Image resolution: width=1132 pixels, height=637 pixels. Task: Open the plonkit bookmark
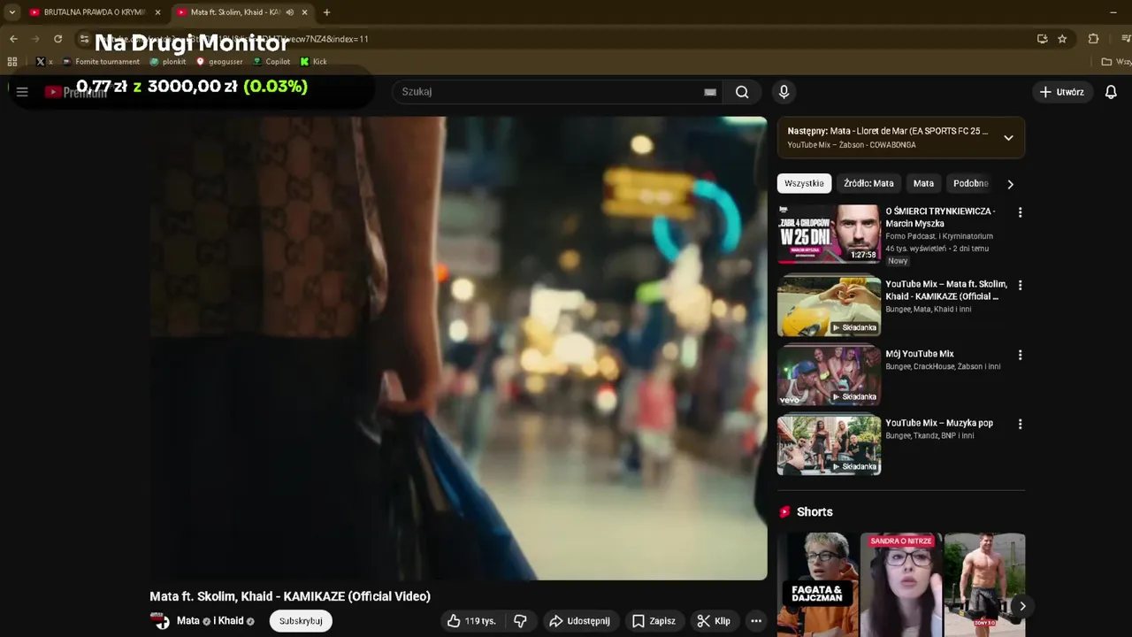[x=168, y=62]
